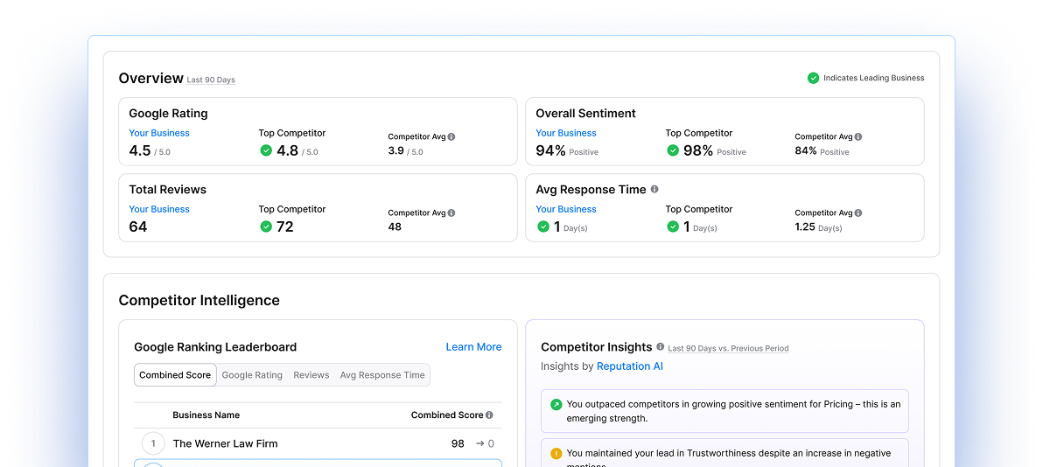Click yellow warning icon on Trustworthiness insight
Viewport: 1043px width, 467px height.
coord(556,454)
